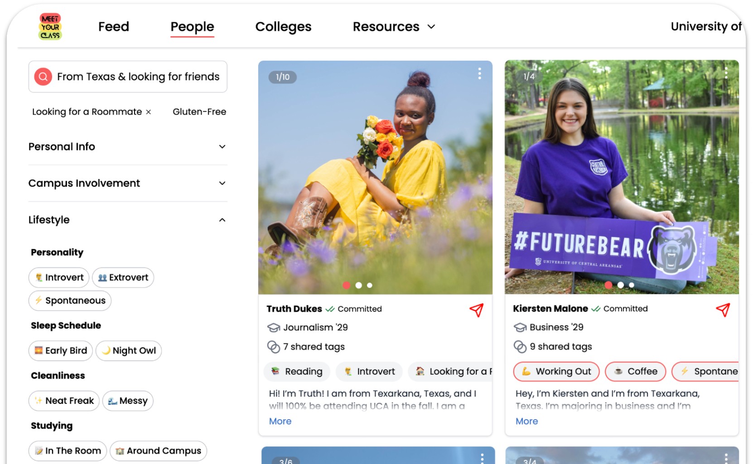
Task: Click the Reading tag on Truth Dukes card
Action: pos(297,372)
